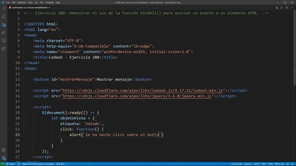Screen dimensions: 296x166
Task: Open the Run and Debug view
Action: pyautogui.click(x=4, y=33)
